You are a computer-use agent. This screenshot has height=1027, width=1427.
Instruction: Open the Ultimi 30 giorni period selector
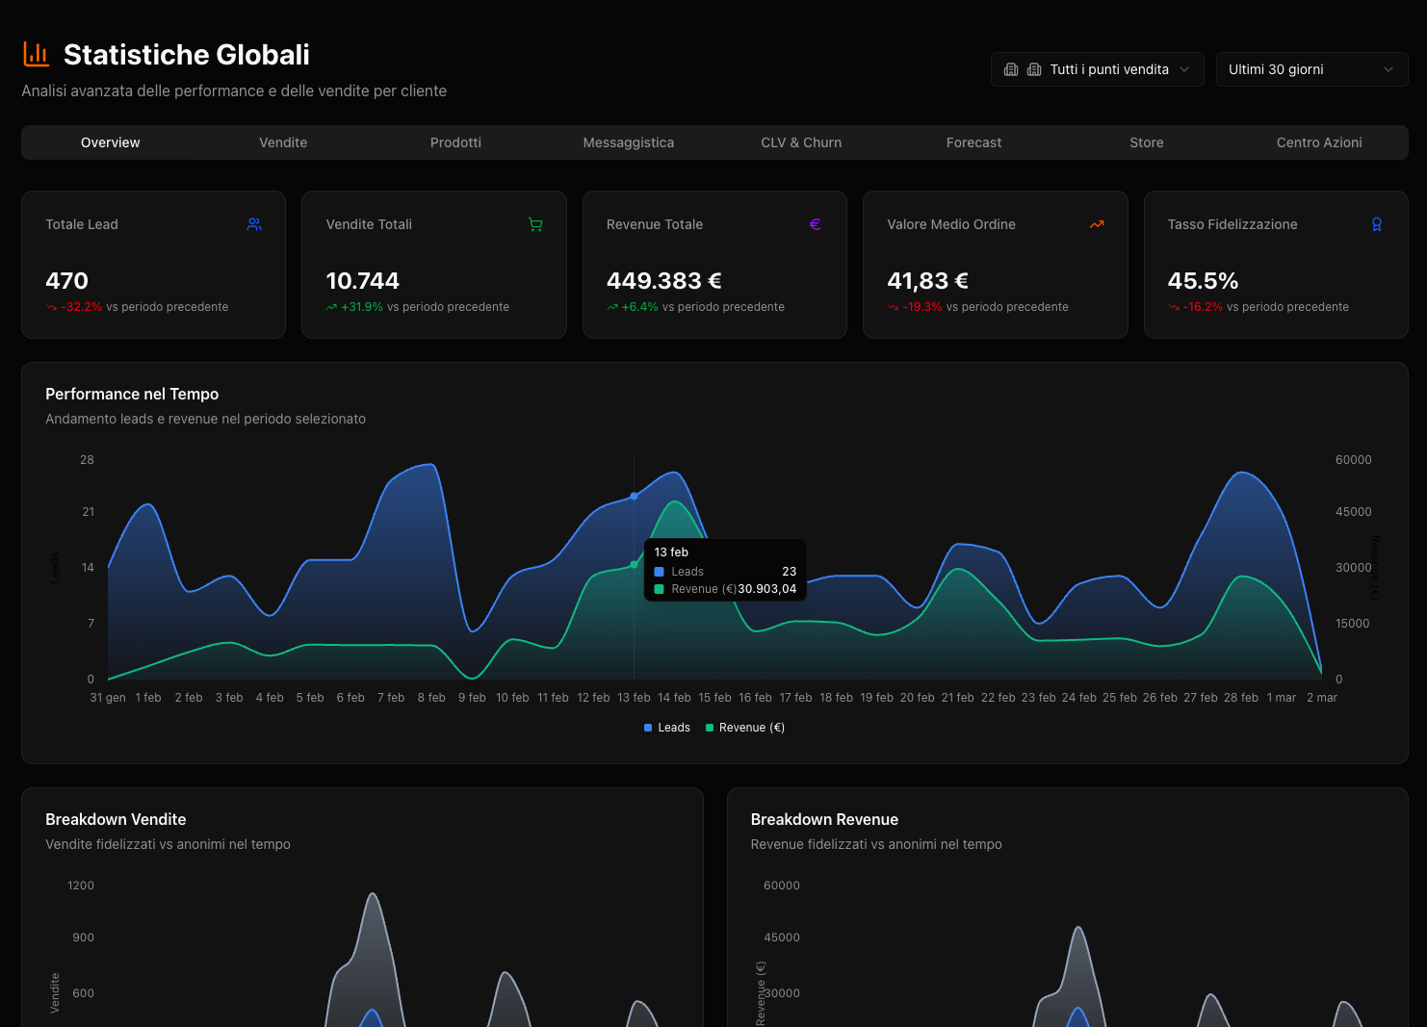point(1311,68)
